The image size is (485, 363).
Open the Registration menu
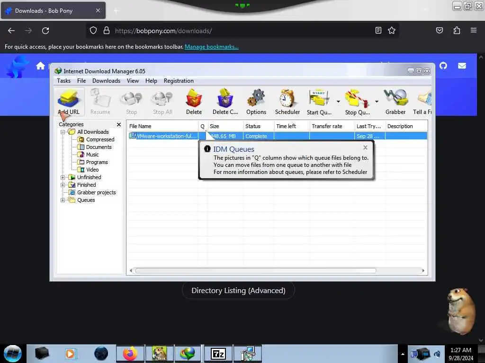click(x=179, y=80)
